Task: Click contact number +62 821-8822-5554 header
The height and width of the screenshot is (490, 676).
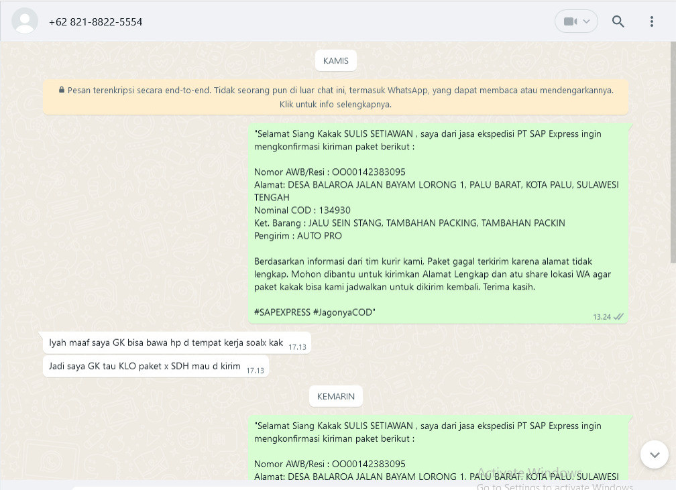Action: pos(96,22)
